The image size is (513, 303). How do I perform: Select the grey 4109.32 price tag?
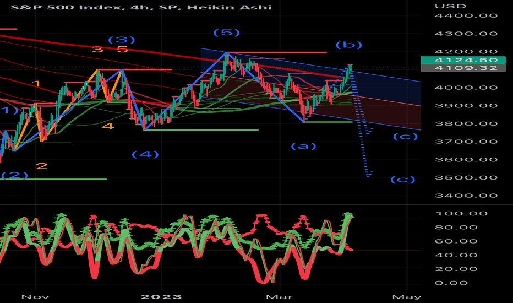[x=463, y=68]
